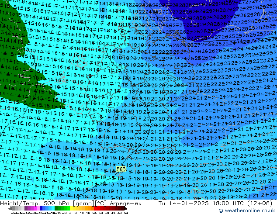Click the Arpege-eu model name
The width and height of the screenshot is (277, 214).
click(125, 204)
